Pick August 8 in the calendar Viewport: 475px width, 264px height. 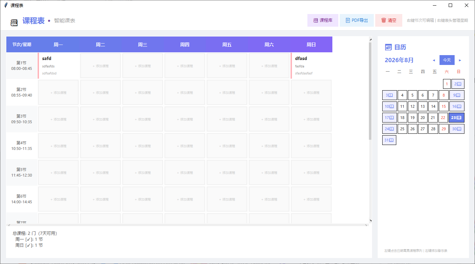coord(444,95)
